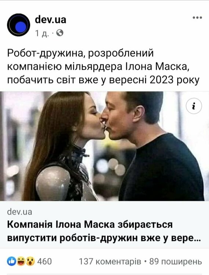Click the gray dev.ua domain label under image
The height and width of the screenshot is (275, 209).
click(20, 212)
